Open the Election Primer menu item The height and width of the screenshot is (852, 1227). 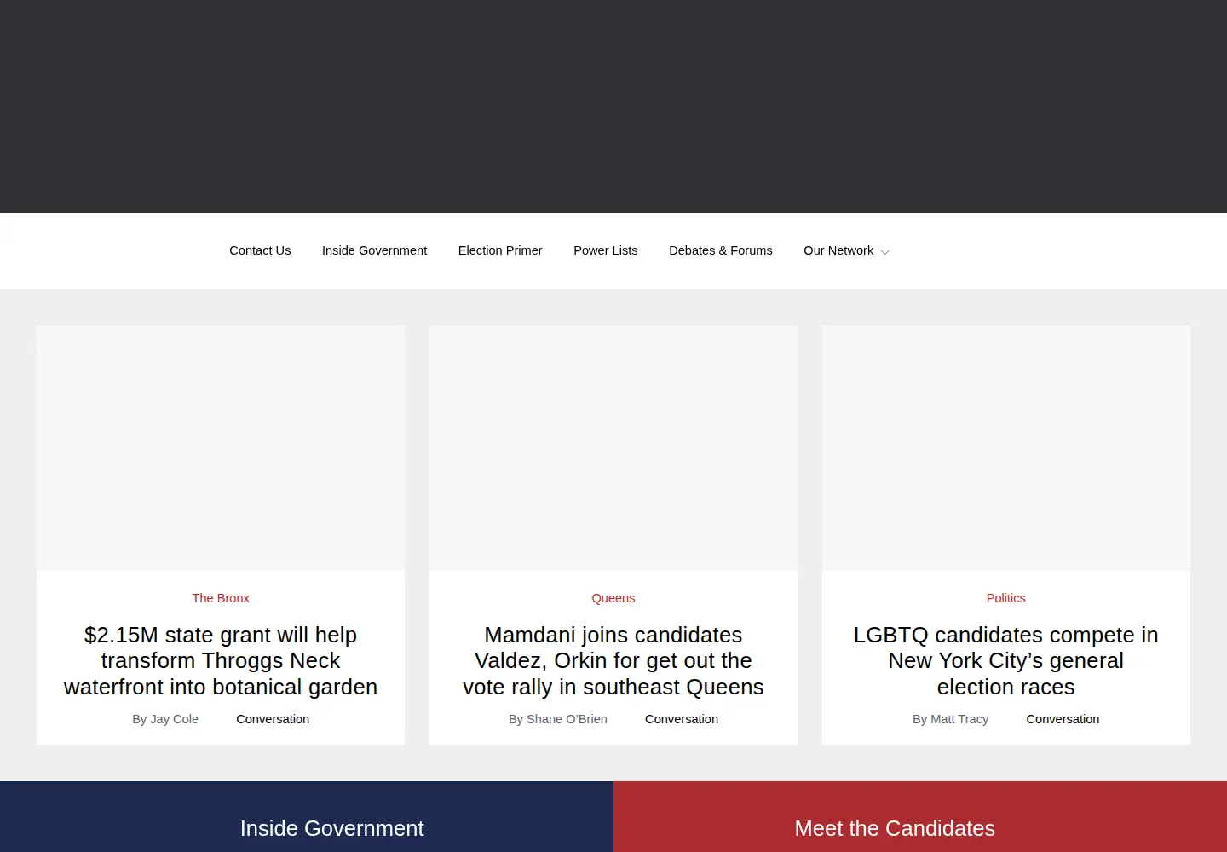pyautogui.click(x=500, y=250)
